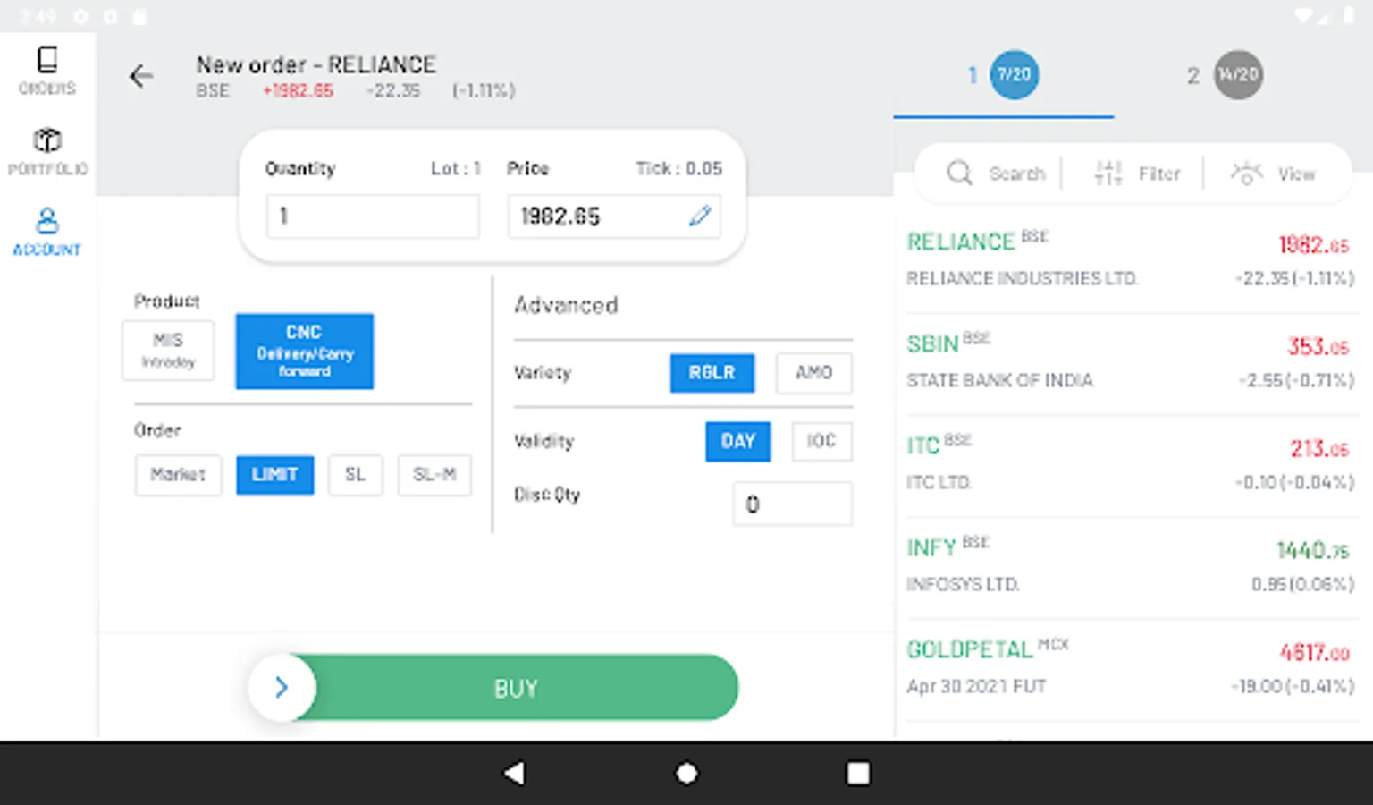Click the Filter label
This screenshot has width=1373, height=805.
[x=1159, y=174]
